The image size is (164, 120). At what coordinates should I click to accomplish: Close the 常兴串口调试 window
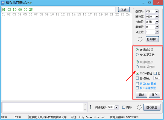(158, 3)
